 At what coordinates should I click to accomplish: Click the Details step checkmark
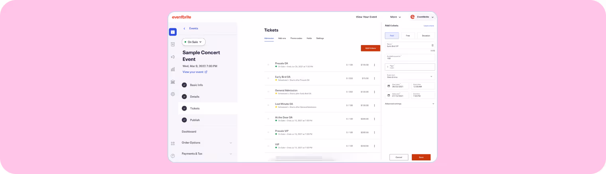184,97
